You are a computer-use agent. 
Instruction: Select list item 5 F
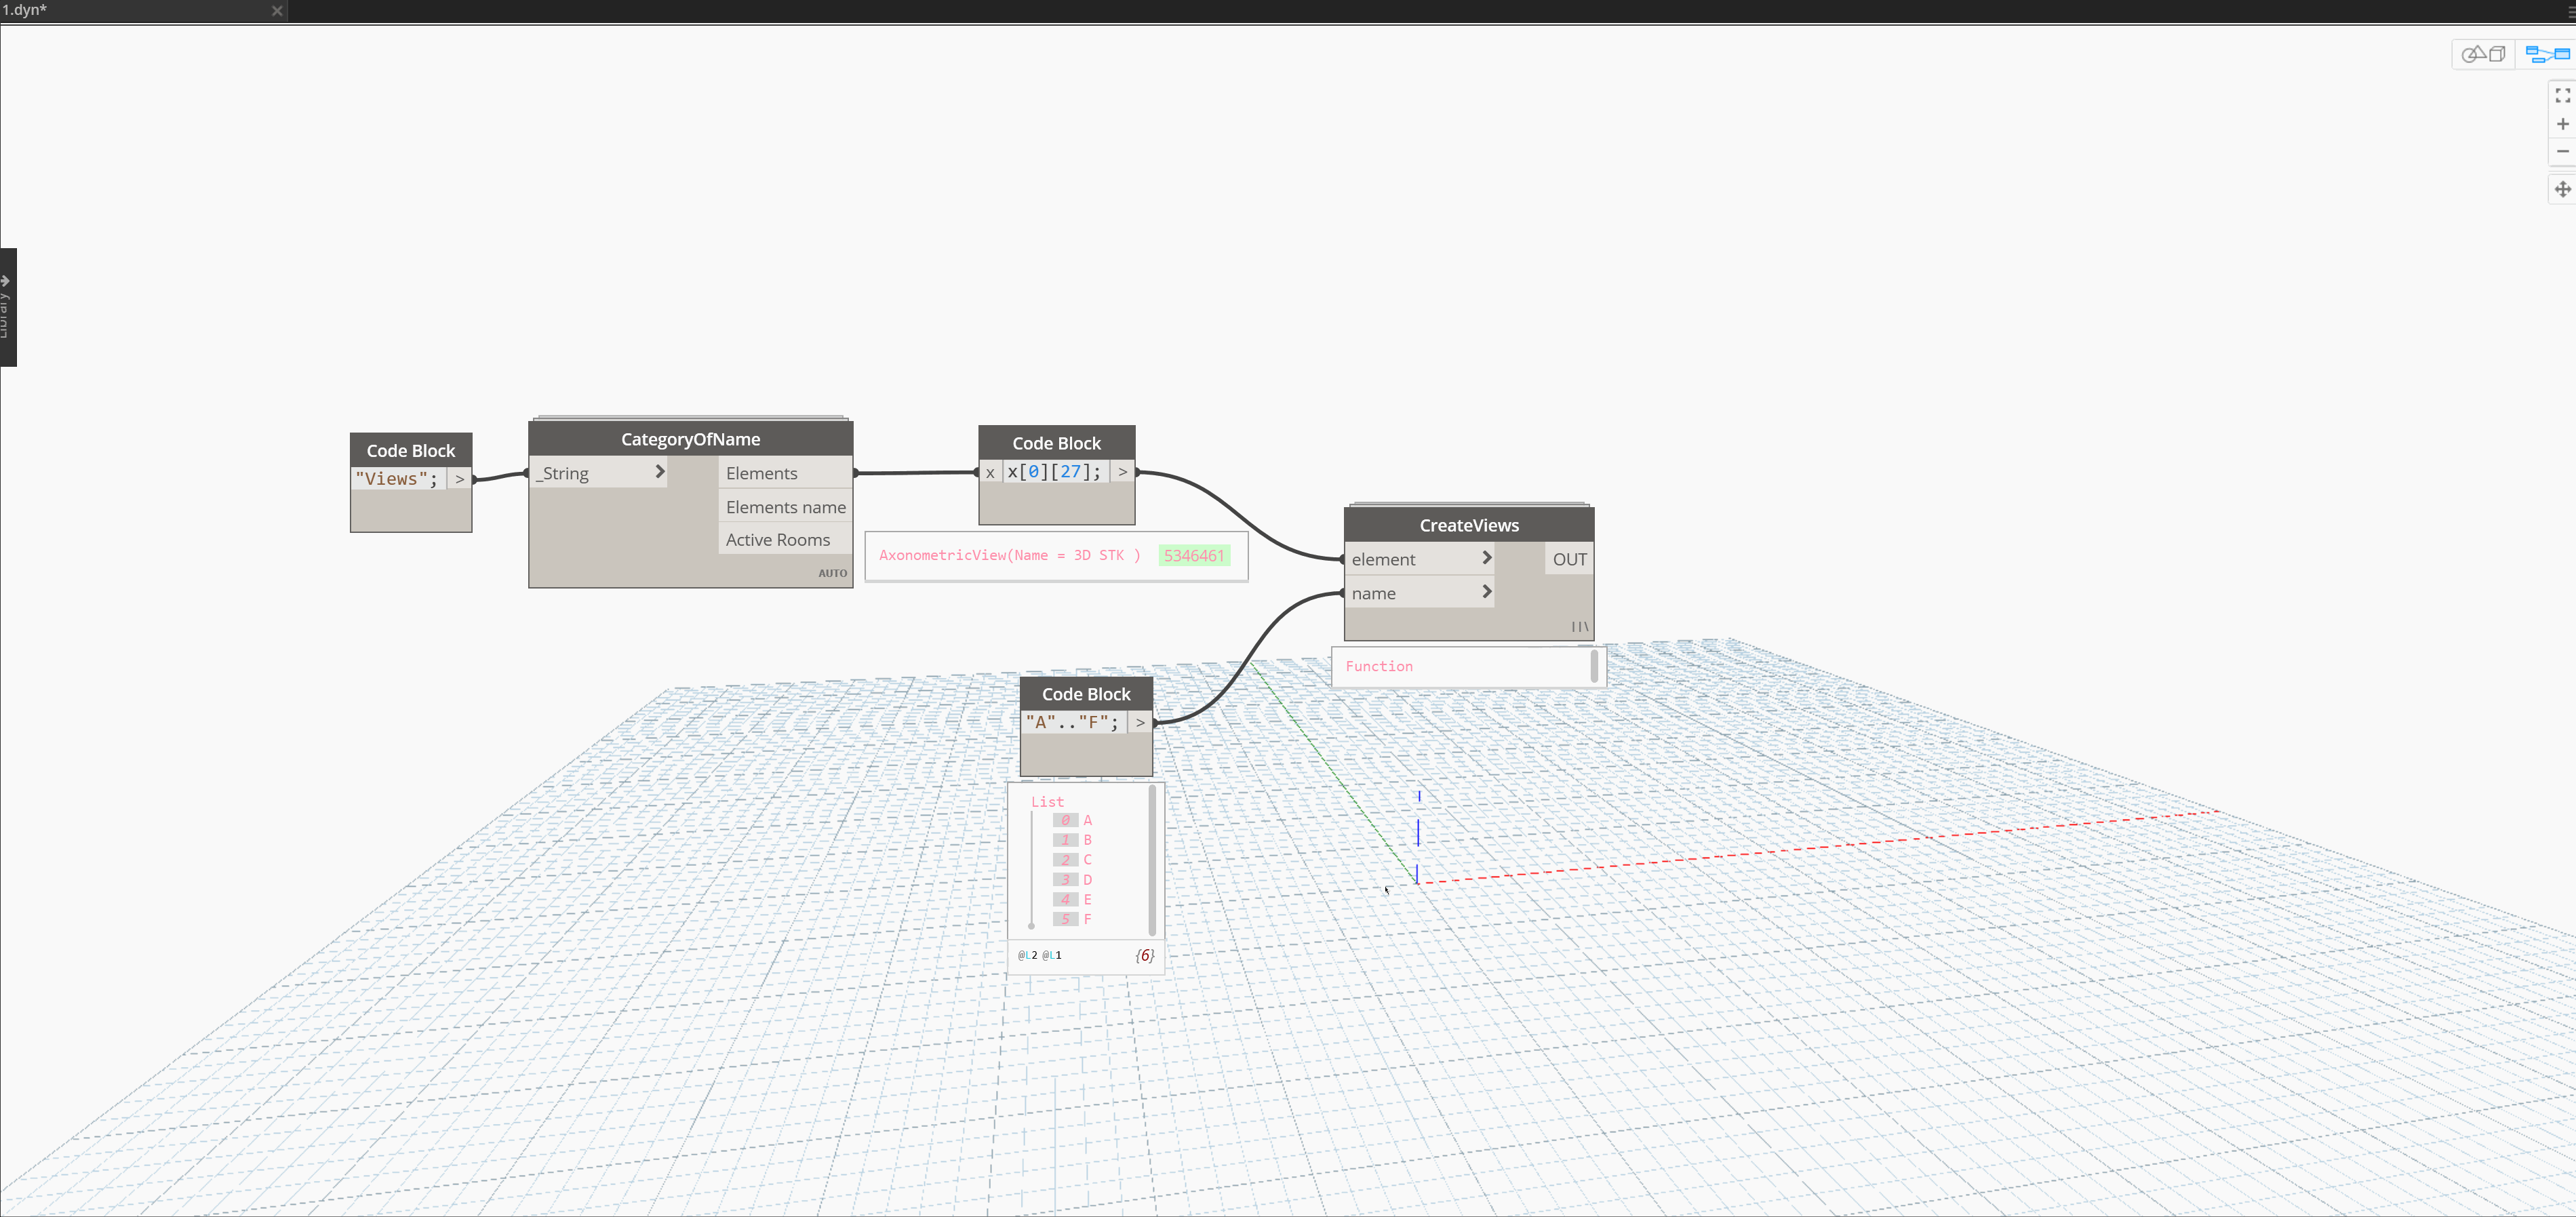pyautogui.click(x=1073, y=919)
